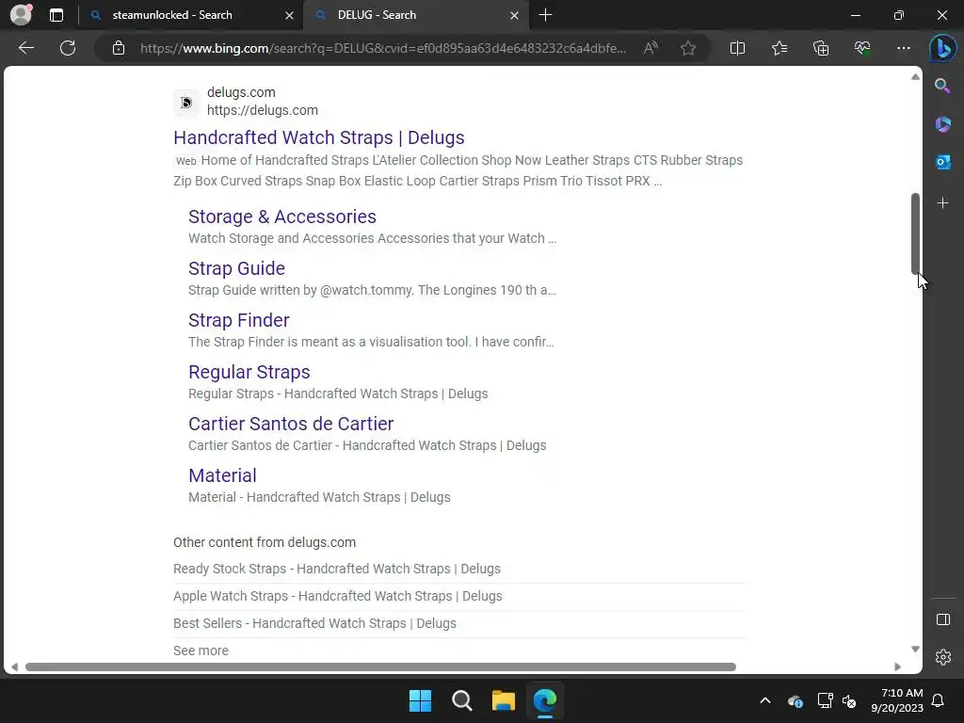The height and width of the screenshot is (723, 964).
Task: Click the vertical scrollbar thumb
Action: (x=915, y=233)
